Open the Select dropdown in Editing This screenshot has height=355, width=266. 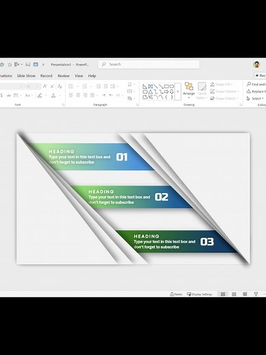(x=255, y=98)
